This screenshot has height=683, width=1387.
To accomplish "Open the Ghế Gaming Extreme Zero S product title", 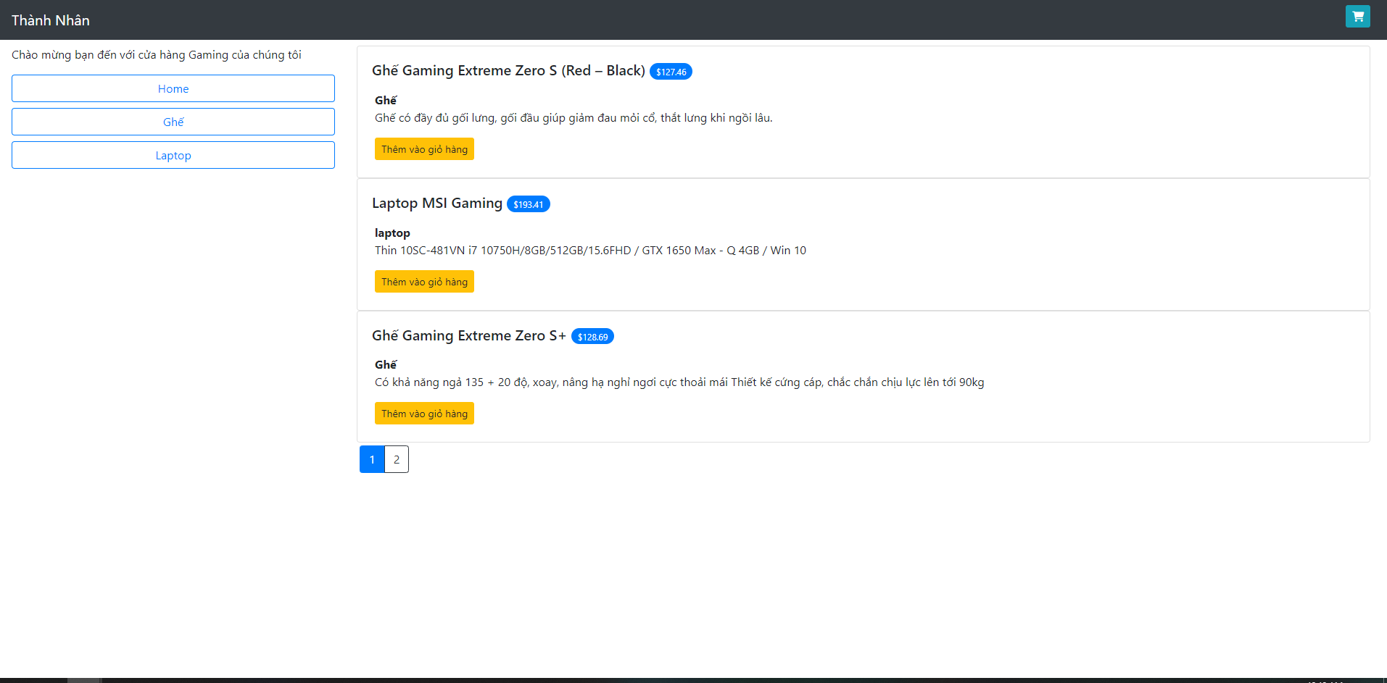I will tap(508, 70).
